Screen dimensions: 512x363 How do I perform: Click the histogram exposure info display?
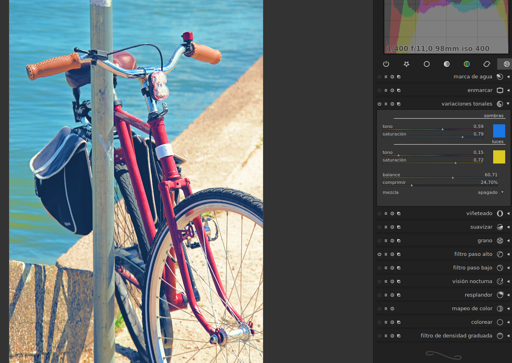[x=438, y=49]
